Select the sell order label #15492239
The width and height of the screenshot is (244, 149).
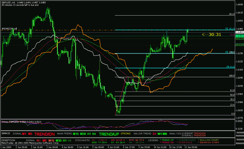[x=9, y=29]
